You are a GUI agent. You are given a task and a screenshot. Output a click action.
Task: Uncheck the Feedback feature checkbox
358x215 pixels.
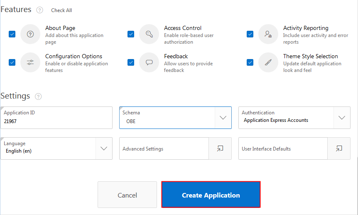[x=131, y=62]
